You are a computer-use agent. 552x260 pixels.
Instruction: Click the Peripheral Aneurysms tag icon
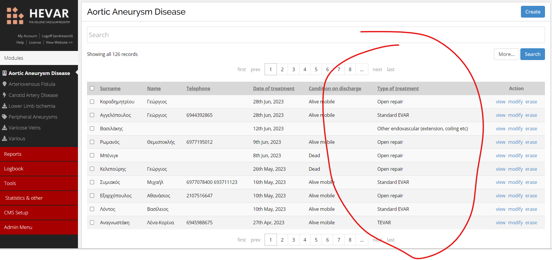click(x=4, y=117)
